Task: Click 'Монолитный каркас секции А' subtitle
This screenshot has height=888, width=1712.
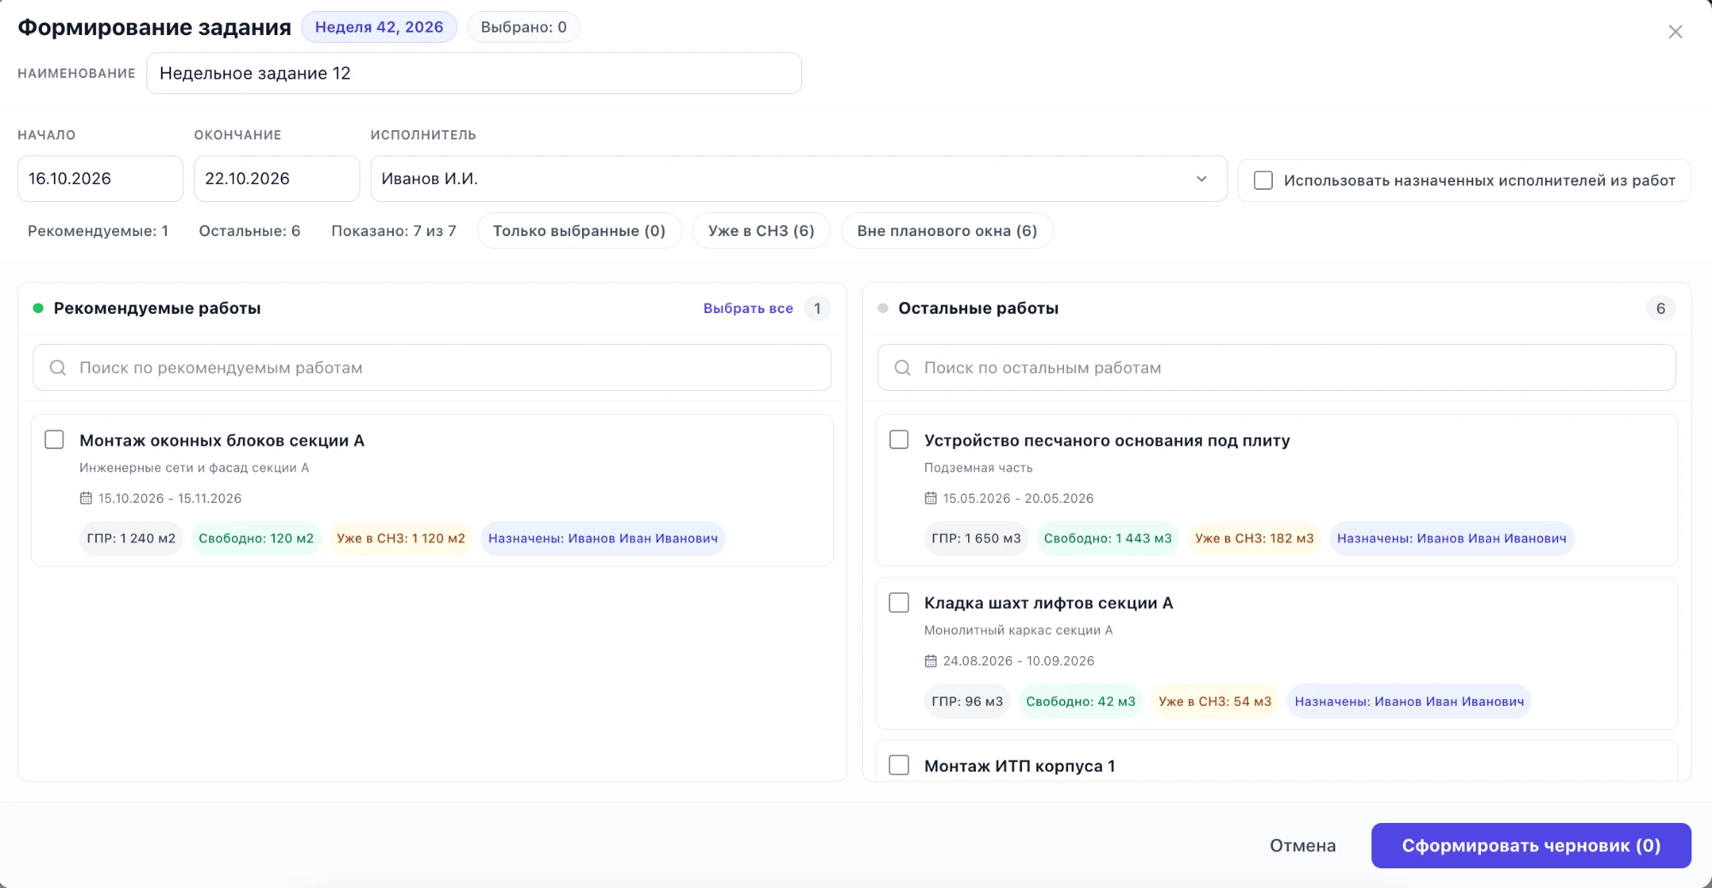Action: (x=1019, y=630)
